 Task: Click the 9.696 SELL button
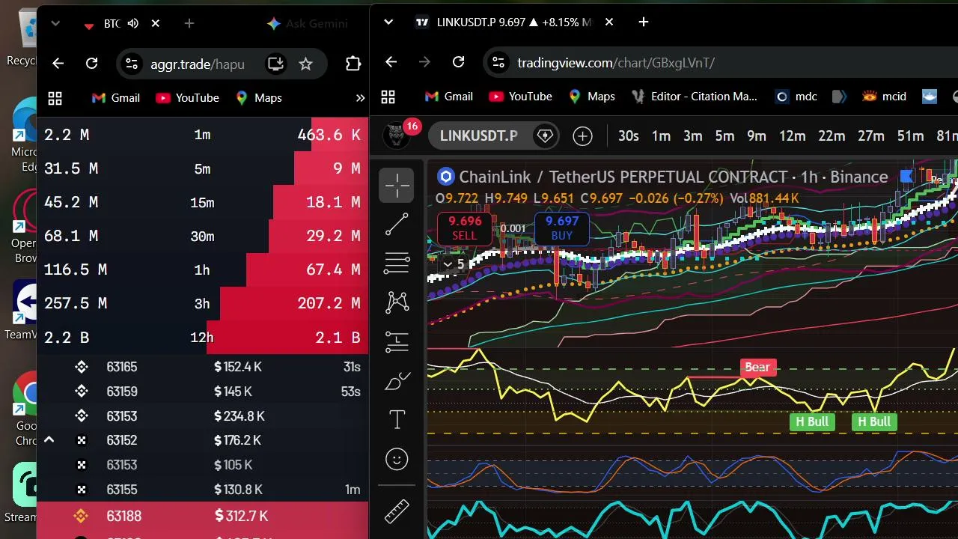pyautogui.click(x=464, y=228)
